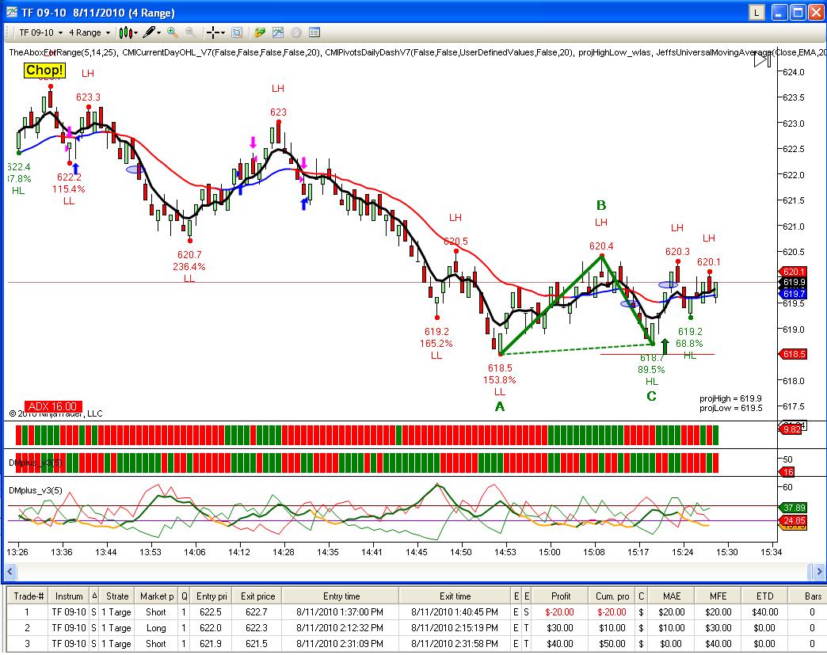Click the red 620.1 price marker
This screenshot has height=655, width=827.
pyautogui.click(x=793, y=272)
